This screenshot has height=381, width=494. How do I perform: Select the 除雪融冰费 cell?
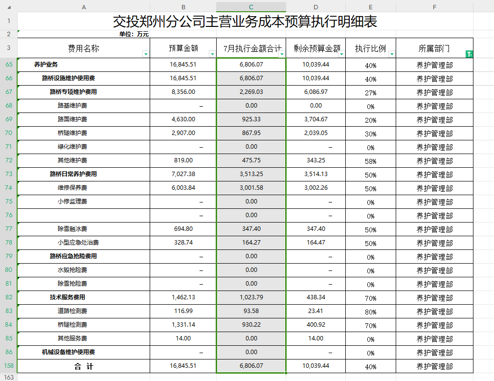tap(84, 229)
